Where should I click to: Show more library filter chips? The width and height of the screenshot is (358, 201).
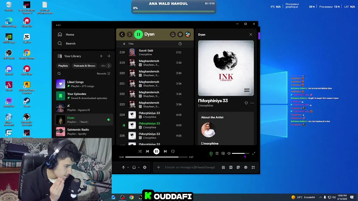tap(109, 66)
